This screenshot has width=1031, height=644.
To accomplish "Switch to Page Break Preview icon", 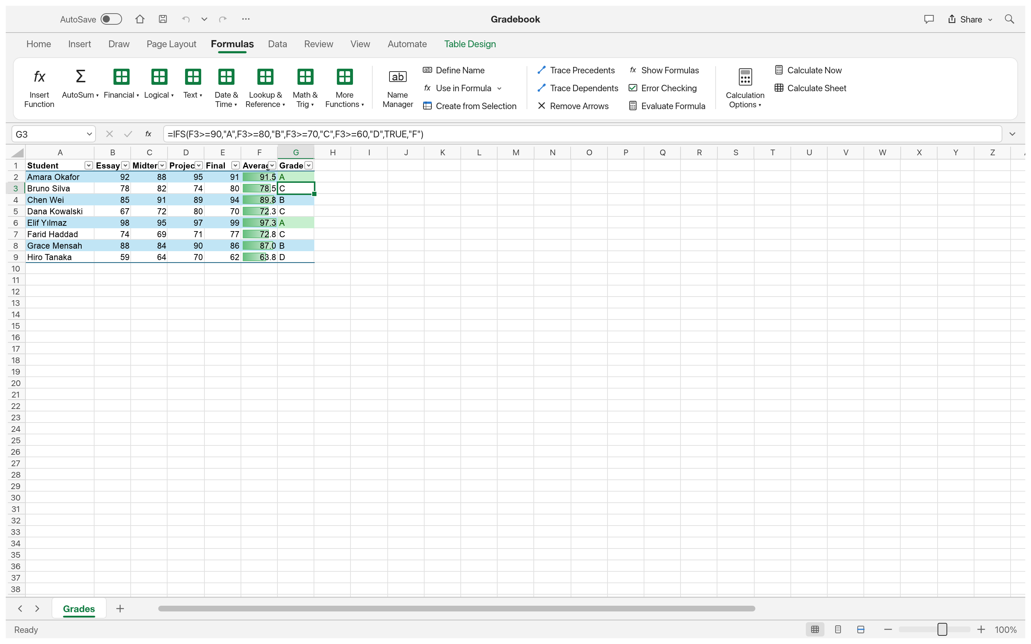I will point(861,630).
